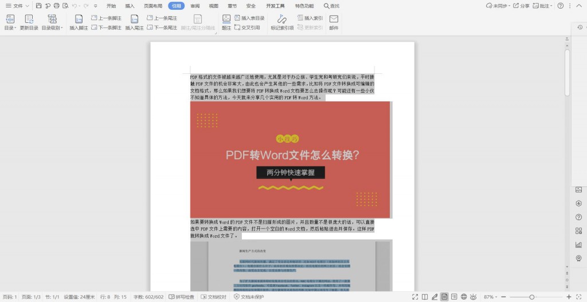Viewport: 587px width, 302px height.
Task: Open the history clock icon in side panel
Action: [580, 27]
